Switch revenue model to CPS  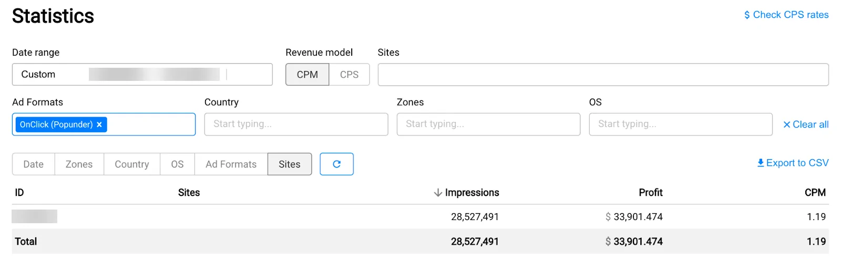click(349, 75)
